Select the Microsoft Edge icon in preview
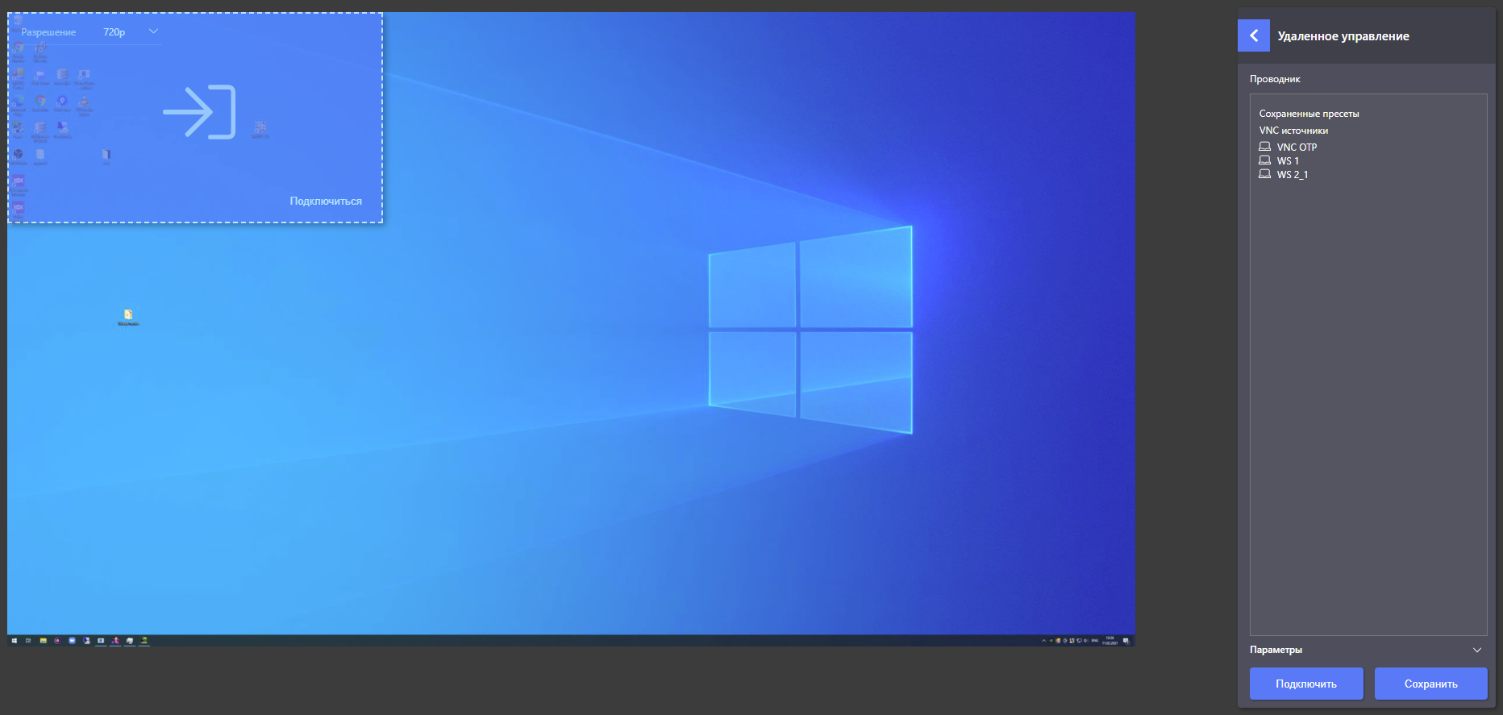Viewport: 1503px width, 715px height. tap(18, 101)
